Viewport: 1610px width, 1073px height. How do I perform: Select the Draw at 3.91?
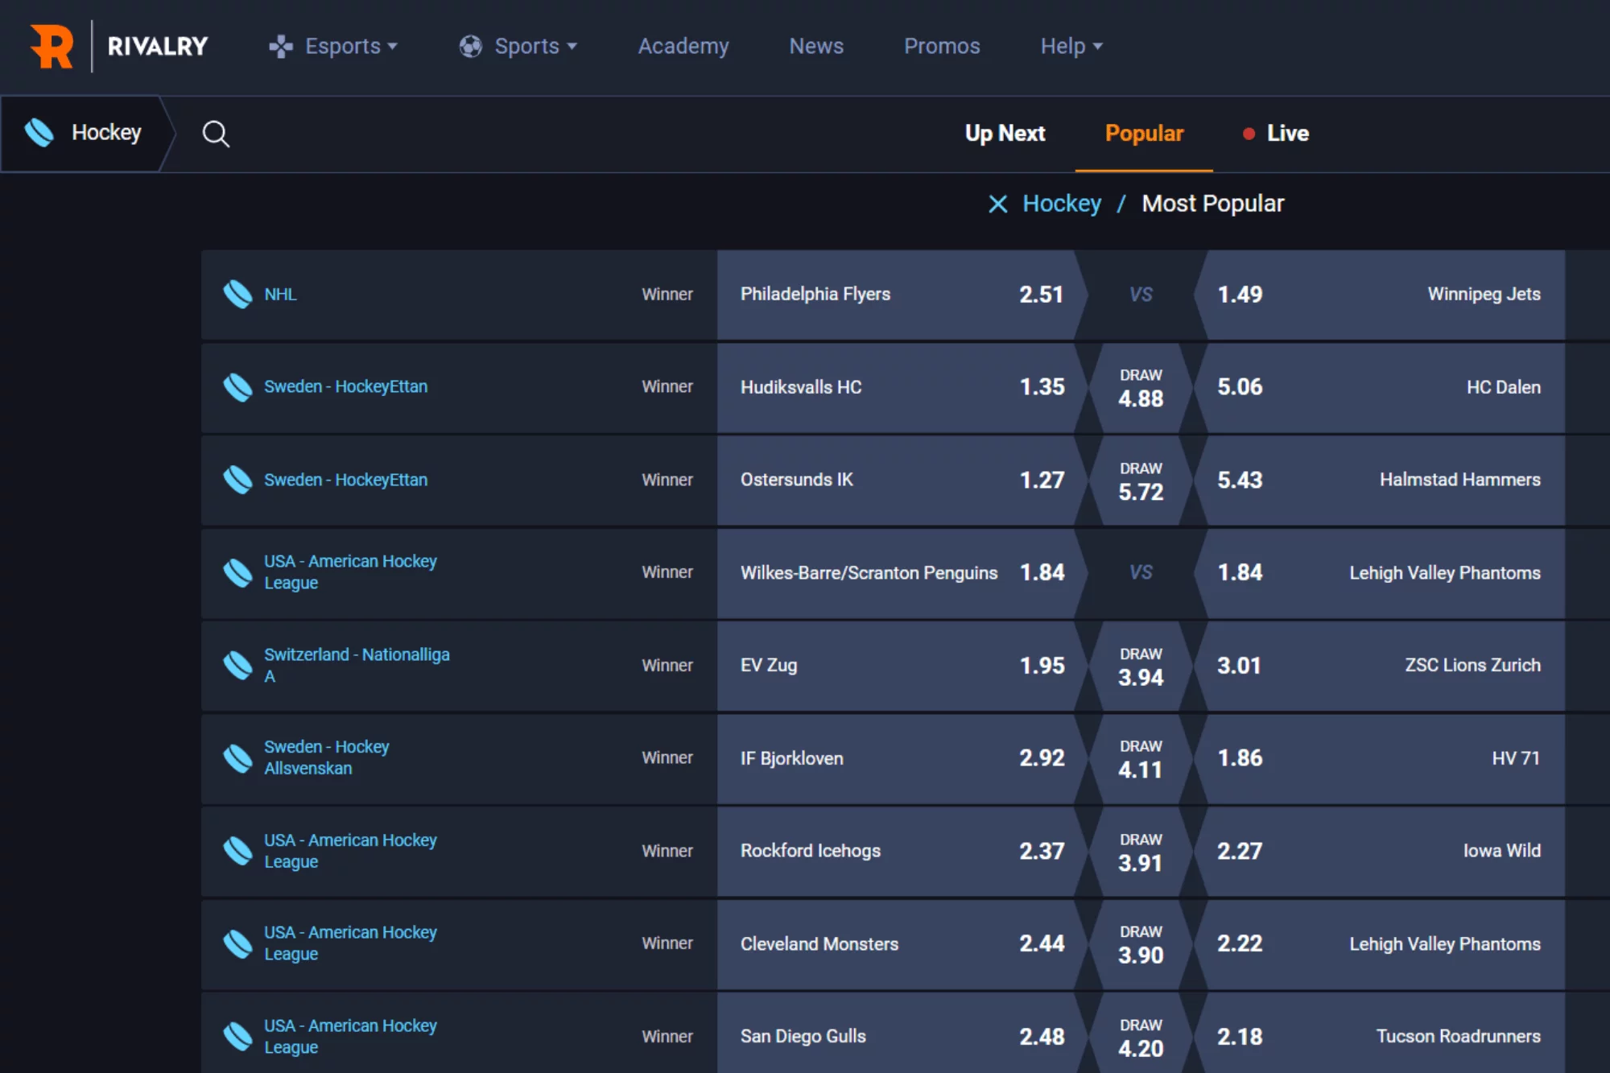[1141, 851]
